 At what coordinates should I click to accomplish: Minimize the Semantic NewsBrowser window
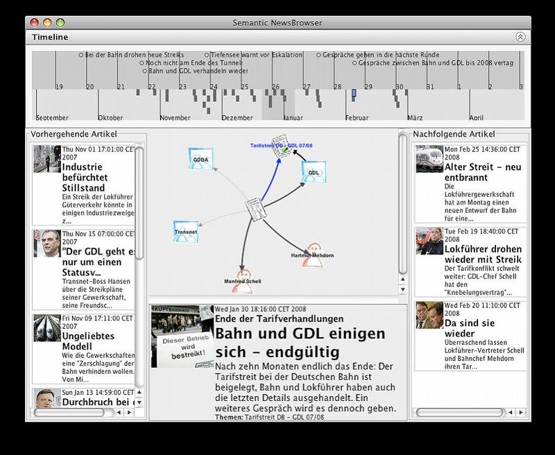tap(47, 23)
